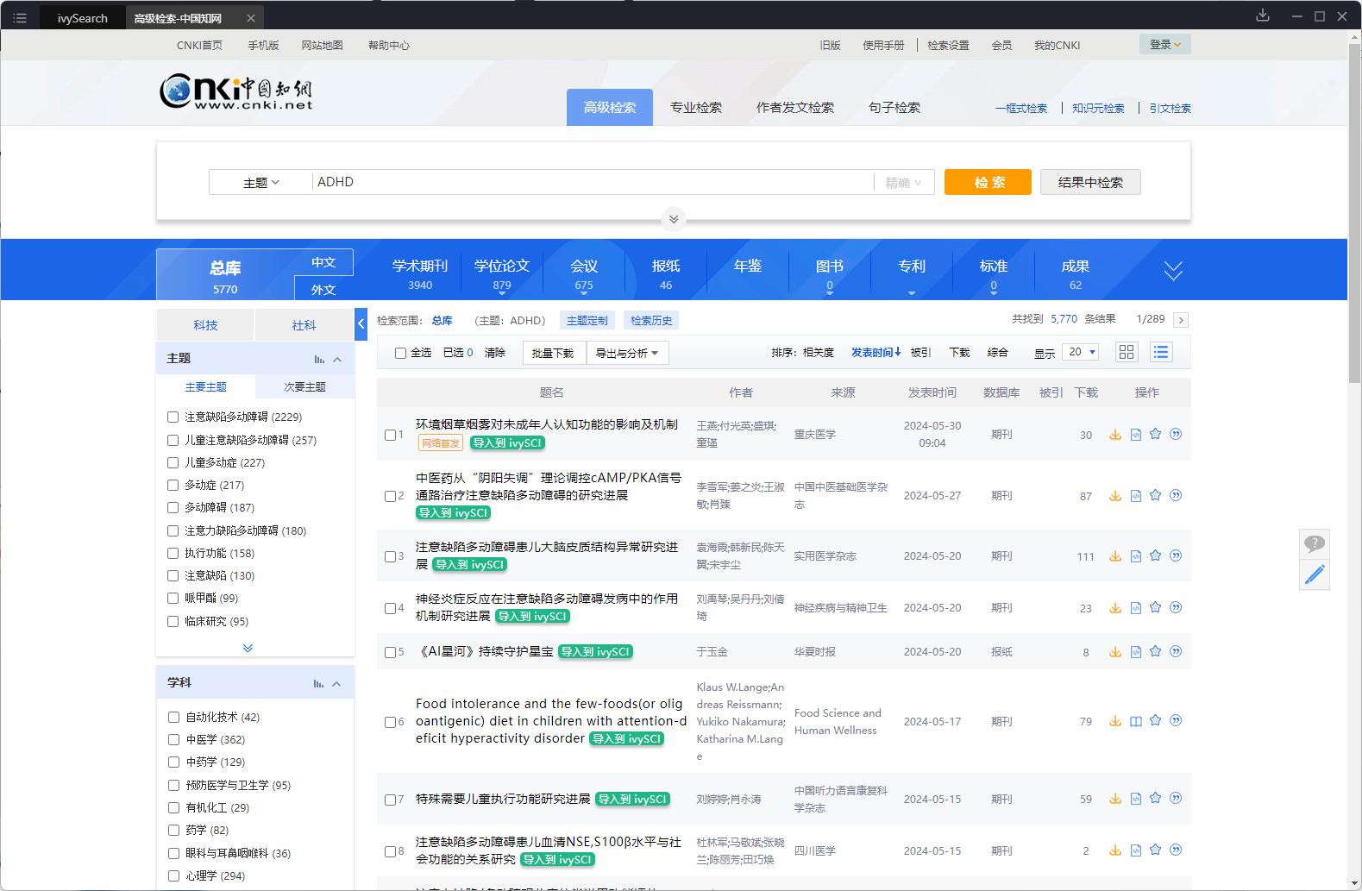Viewport: 1362px width, 891px height.
Task: Click the page vertical scrollbar
Action: click(x=1354, y=213)
